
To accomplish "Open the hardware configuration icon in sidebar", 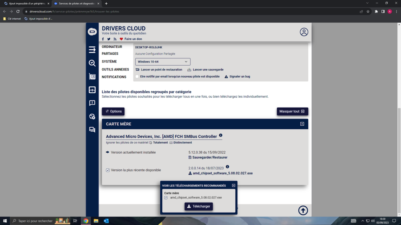I will (92, 76).
